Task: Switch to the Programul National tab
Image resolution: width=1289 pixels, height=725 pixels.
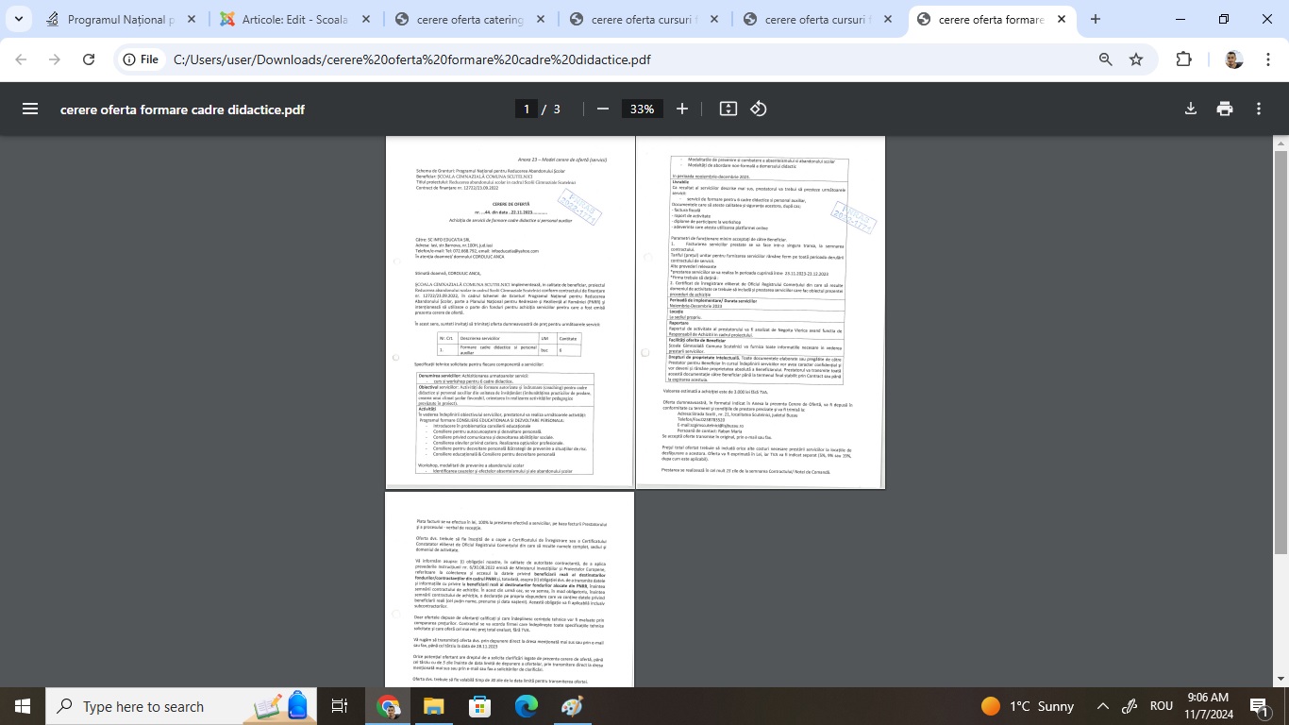Action: pos(121,20)
